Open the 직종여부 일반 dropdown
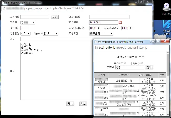 [x=51, y=34]
